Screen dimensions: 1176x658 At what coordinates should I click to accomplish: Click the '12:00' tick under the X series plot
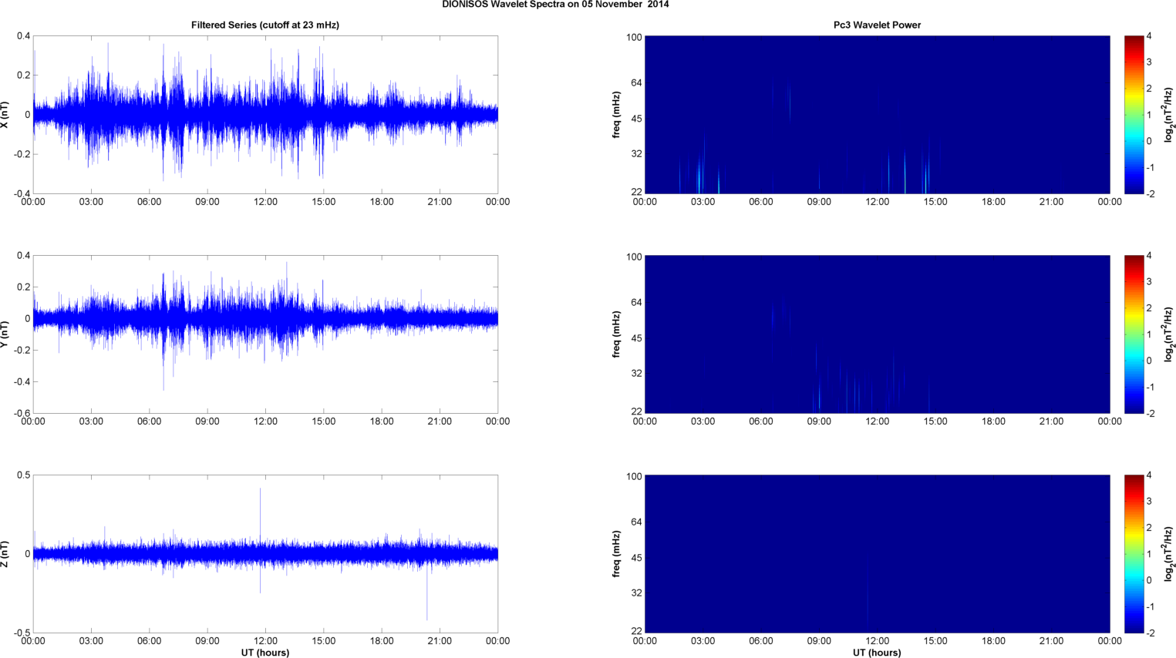tap(265, 202)
